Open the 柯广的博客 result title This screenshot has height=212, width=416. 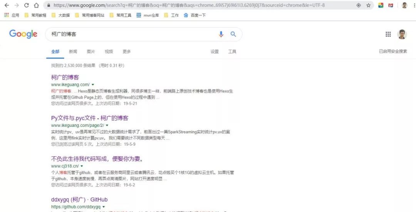coord(65,77)
